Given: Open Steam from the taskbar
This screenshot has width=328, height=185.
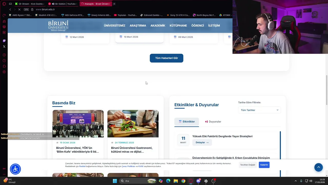Looking at the screenshot, I should coord(206,181).
